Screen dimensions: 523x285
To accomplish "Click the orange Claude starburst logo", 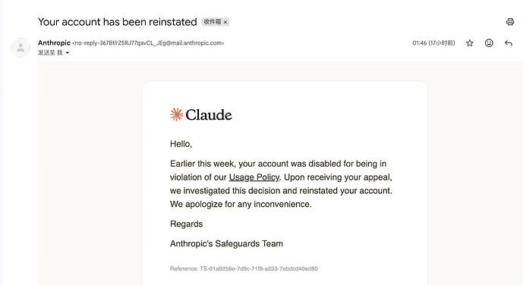I will [176, 114].
